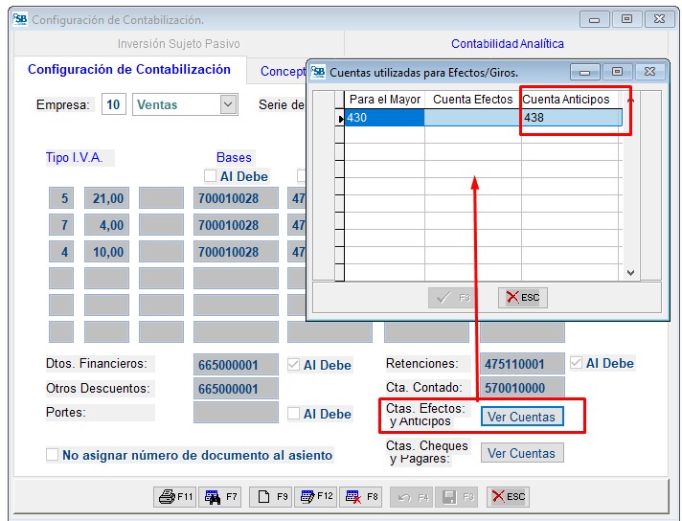This screenshot has width=682, height=521.
Task: Click Otros Descuentos account field 665000001
Action: [x=236, y=389]
